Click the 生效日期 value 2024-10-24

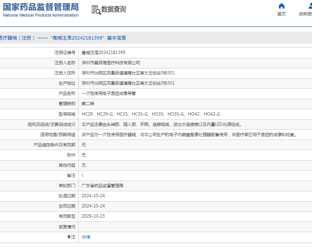(93, 206)
